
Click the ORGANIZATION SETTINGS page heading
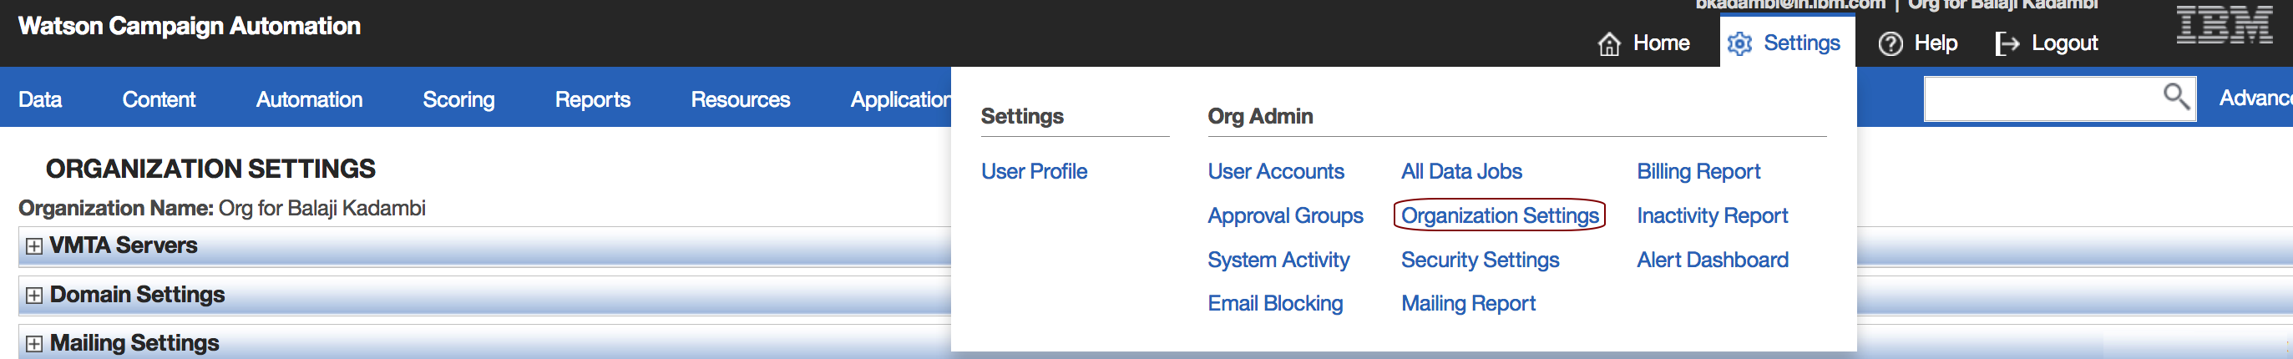[211, 169]
